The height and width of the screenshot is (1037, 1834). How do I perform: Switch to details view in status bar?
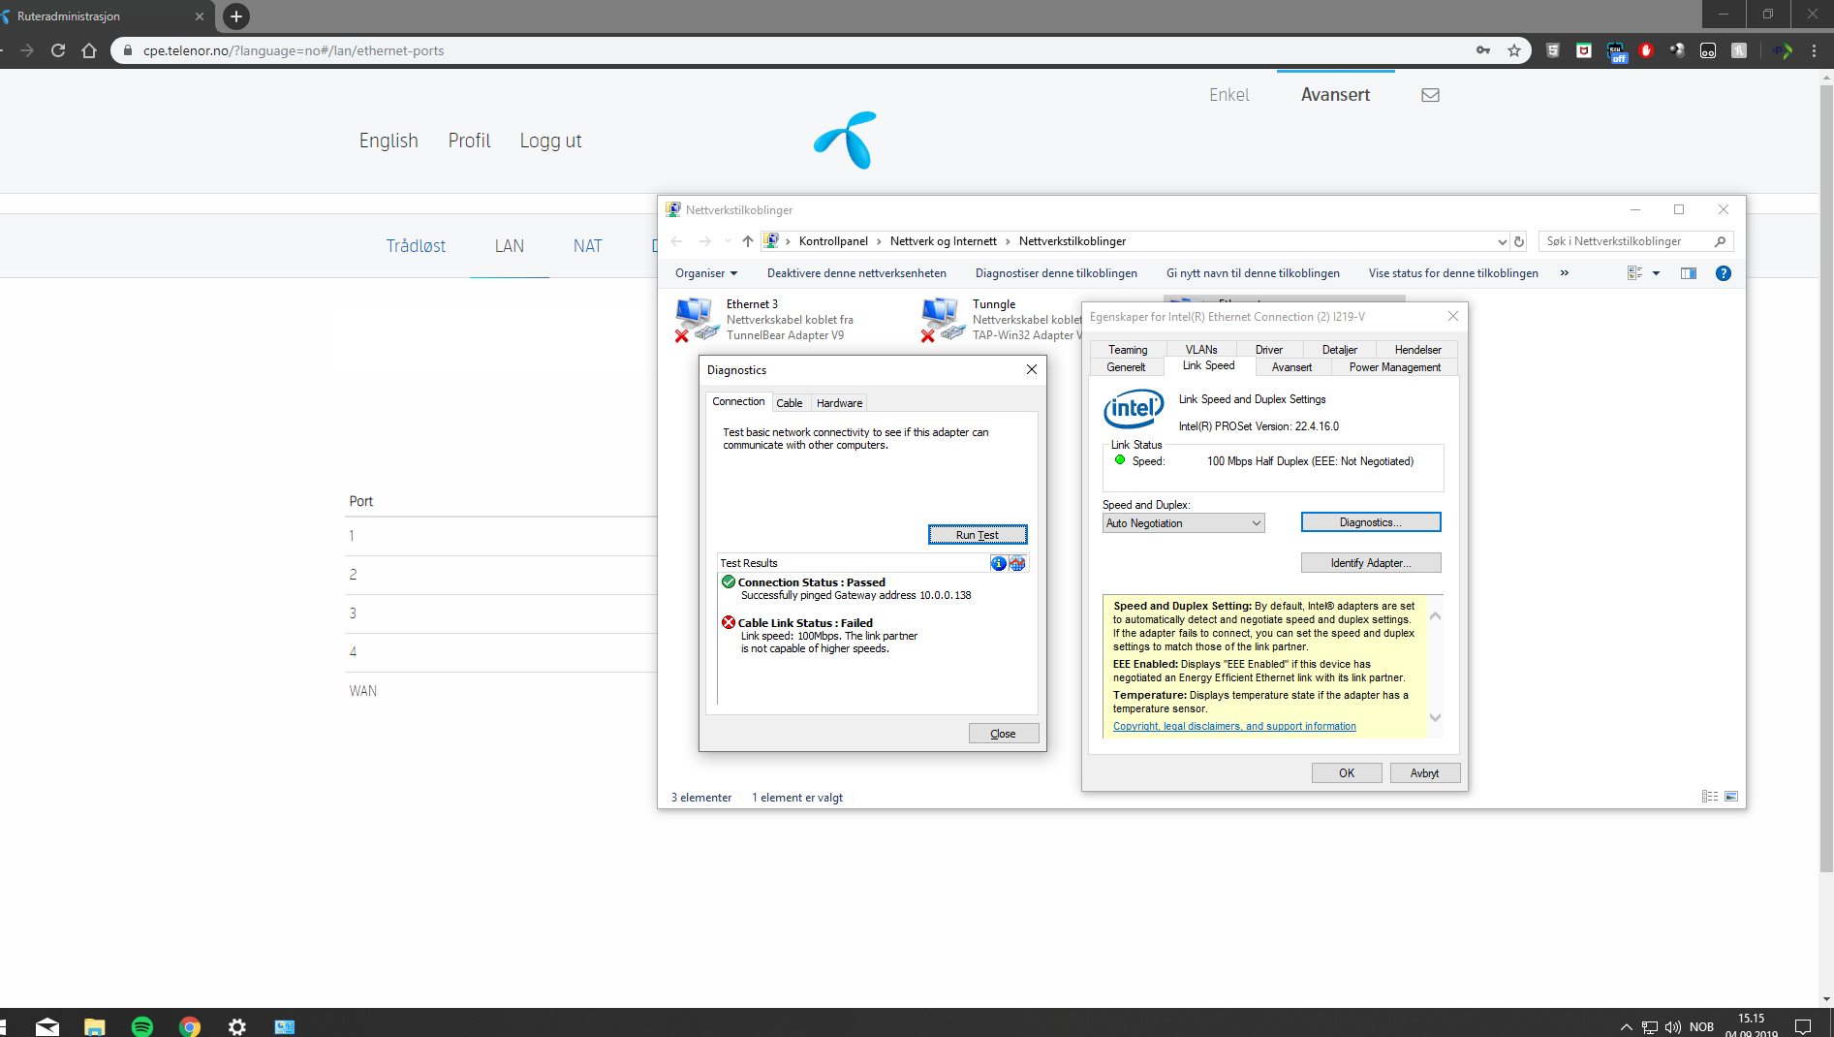tap(1710, 797)
